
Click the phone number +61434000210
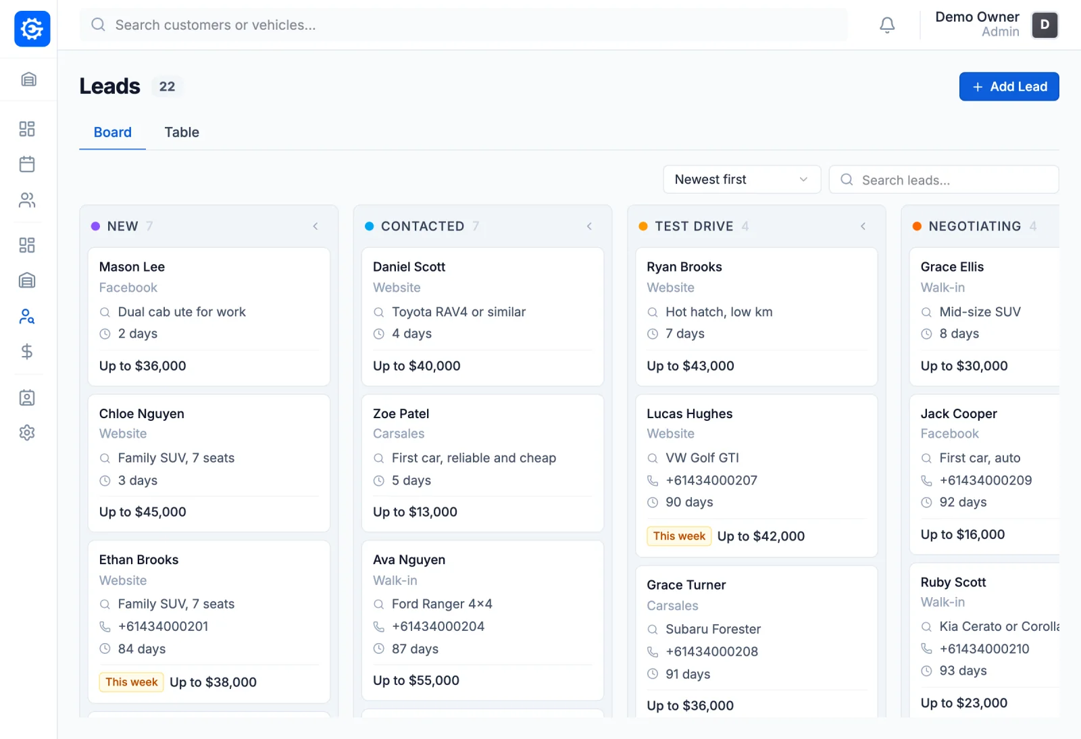pos(984,649)
